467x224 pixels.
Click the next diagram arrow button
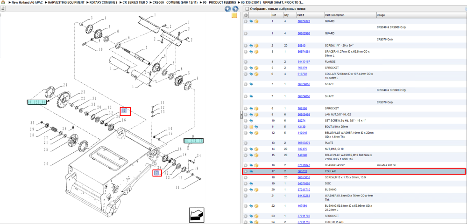(235, 9)
